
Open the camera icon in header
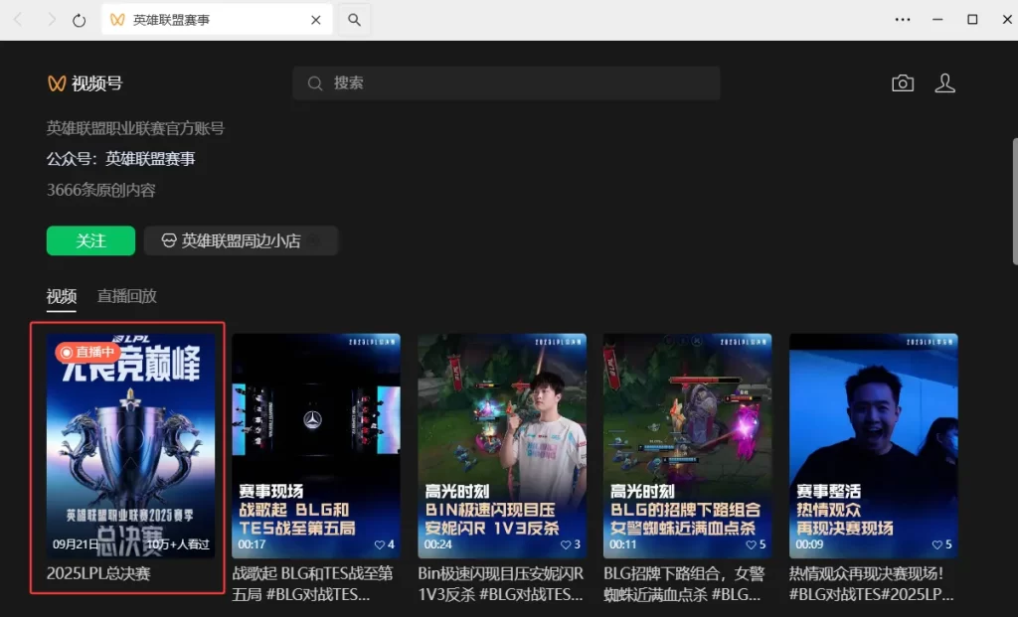[x=903, y=83]
